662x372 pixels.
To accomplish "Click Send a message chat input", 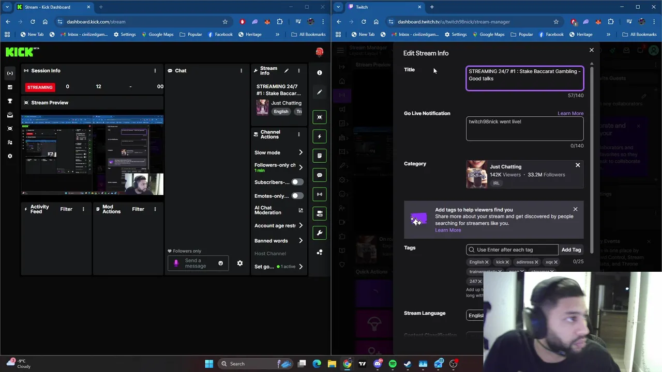I will (198, 263).
